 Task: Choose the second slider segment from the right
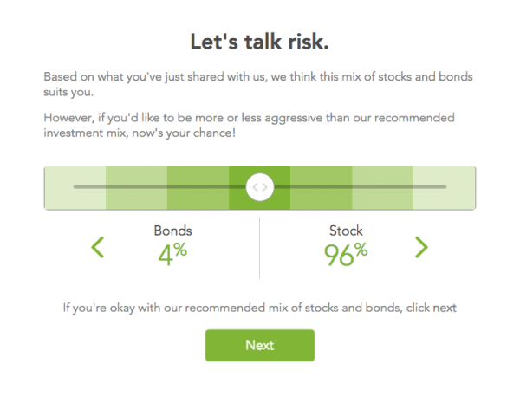(382, 201)
